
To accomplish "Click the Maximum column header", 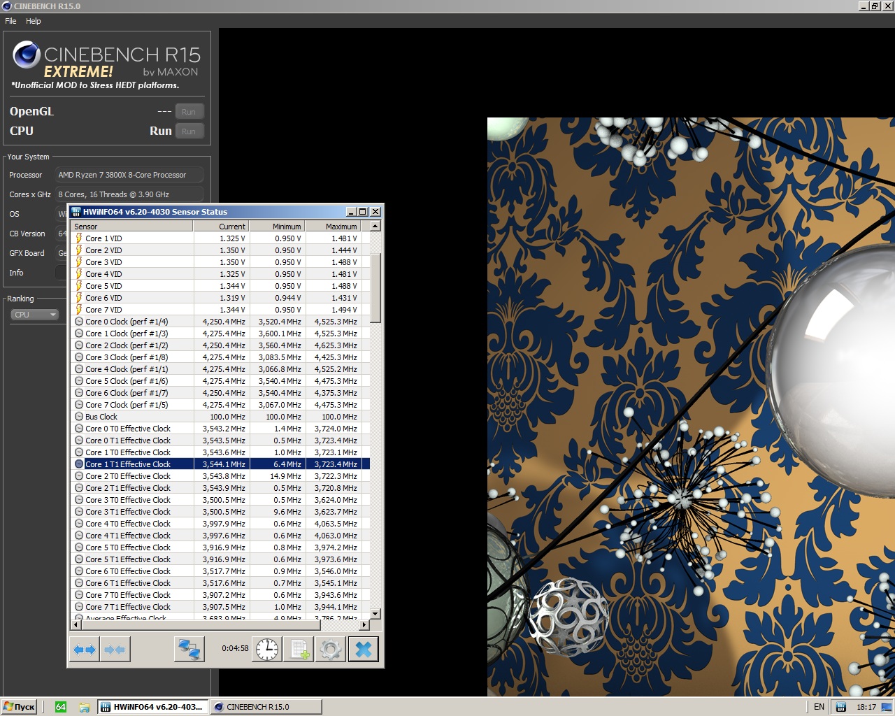I will (x=333, y=227).
